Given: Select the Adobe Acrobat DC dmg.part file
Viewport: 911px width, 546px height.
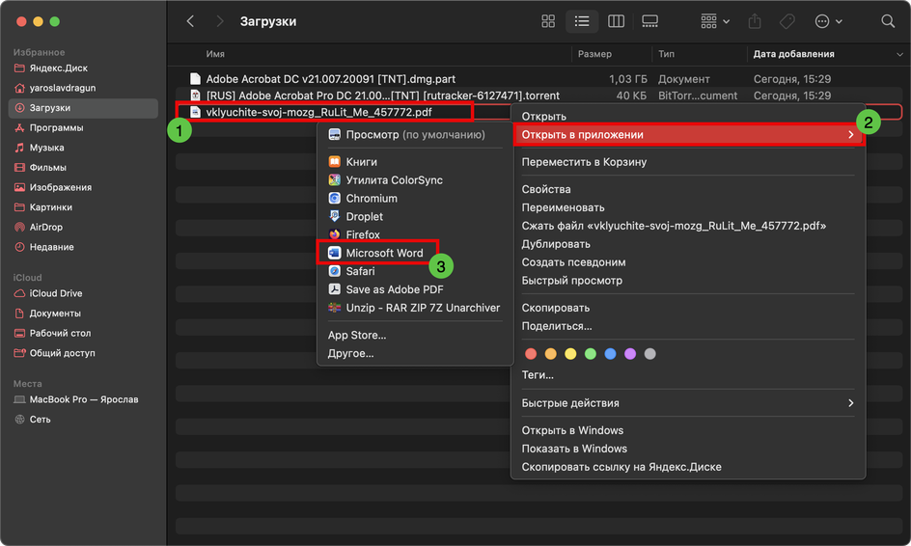Looking at the screenshot, I should (x=330, y=79).
